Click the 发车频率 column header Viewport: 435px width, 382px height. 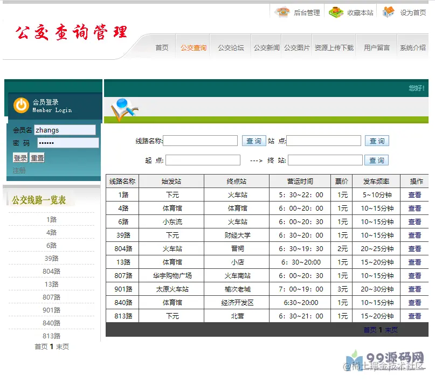point(376,181)
